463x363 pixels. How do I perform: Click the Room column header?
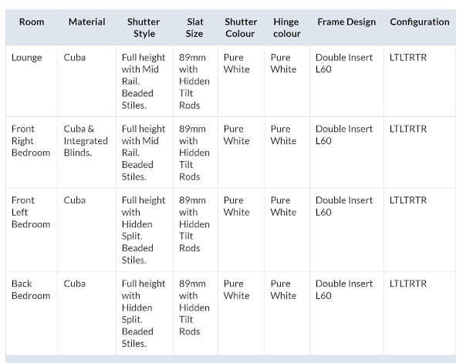pos(31,22)
